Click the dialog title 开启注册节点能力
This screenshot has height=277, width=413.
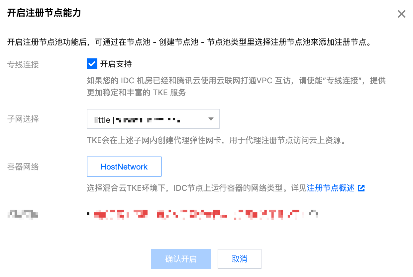(x=44, y=13)
